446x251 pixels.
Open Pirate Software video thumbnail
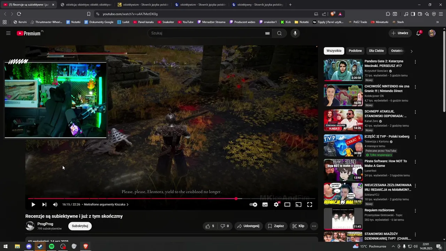point(343,170)
